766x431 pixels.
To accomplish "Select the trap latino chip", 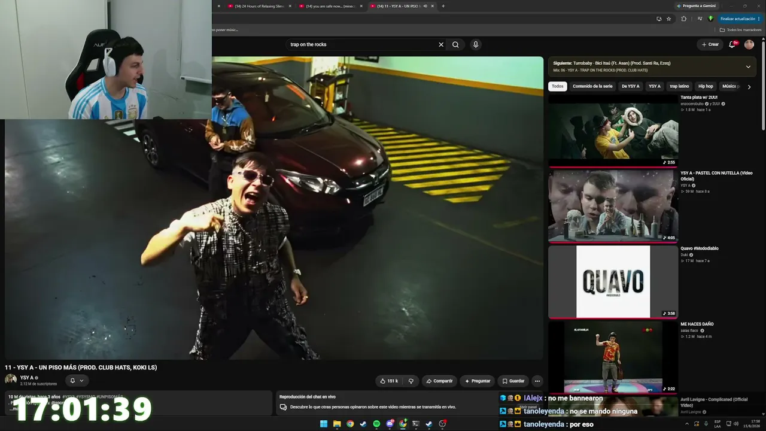I will click(x=679, y=86).
